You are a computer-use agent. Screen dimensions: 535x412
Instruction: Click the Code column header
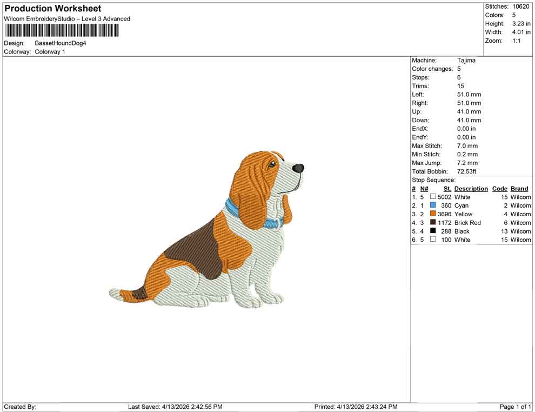click(499, 188)
